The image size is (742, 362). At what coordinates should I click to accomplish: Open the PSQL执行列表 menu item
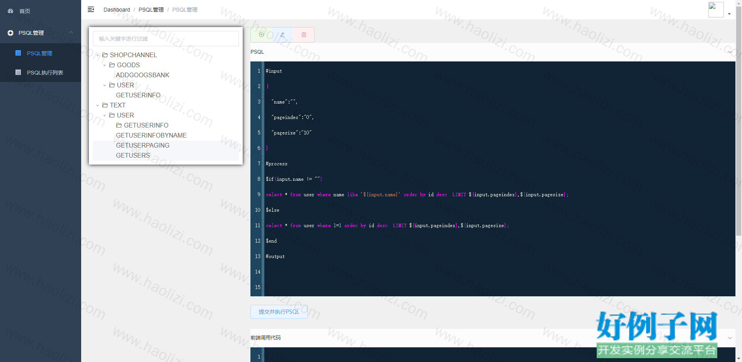[x=41, y=72]
